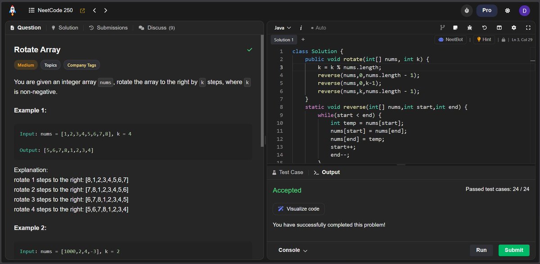This screenshot has width=540, height=264.
Task: Go to the next problem arrow
Action: (105, 10)
